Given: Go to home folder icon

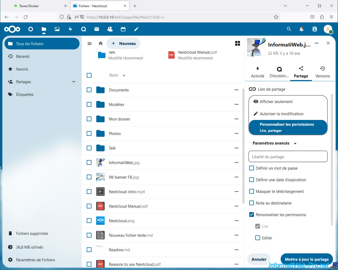Looking at the screenshot, I should [x=101, y=44].
